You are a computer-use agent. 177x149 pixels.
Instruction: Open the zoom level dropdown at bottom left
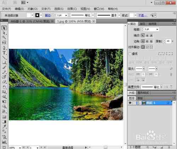point(20,148)
